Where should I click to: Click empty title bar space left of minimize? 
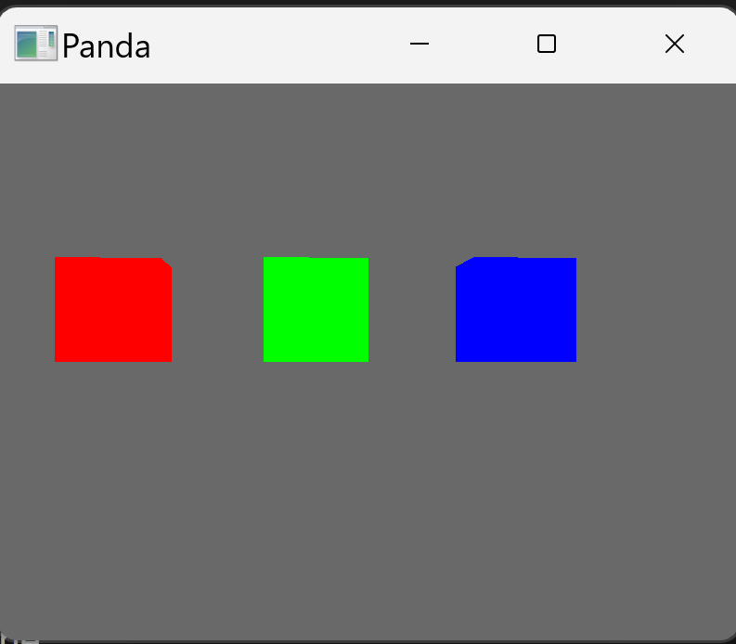pyautogui.click(x=278, y=45)
